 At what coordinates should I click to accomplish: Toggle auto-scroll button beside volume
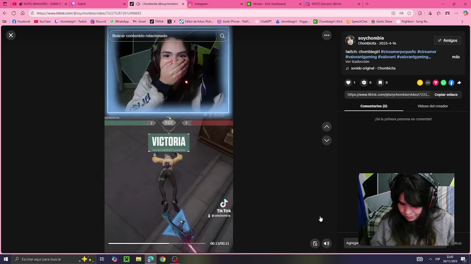point(315,243)
